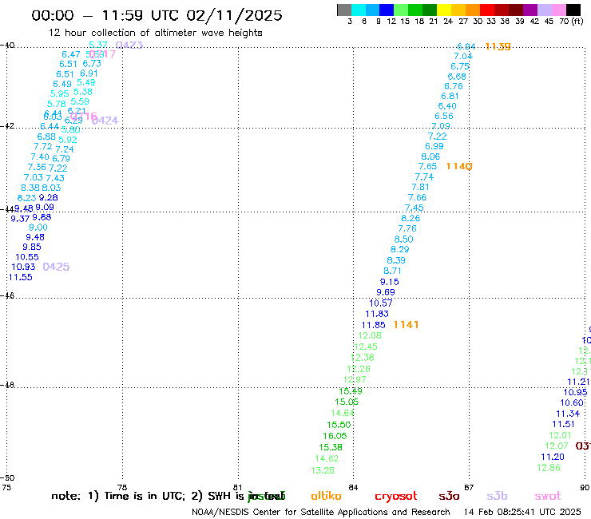Screen dimensions: 591x519
Task: Click the wave height value '12.97'
Action: [355, 379]
